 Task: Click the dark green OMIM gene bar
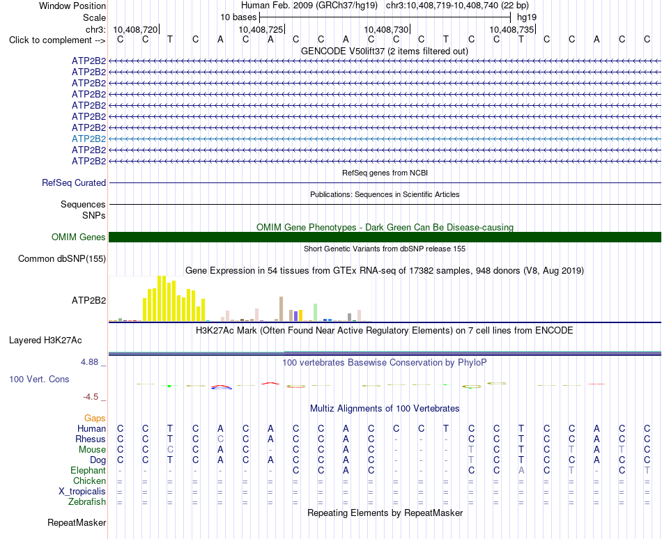point(385,237)
